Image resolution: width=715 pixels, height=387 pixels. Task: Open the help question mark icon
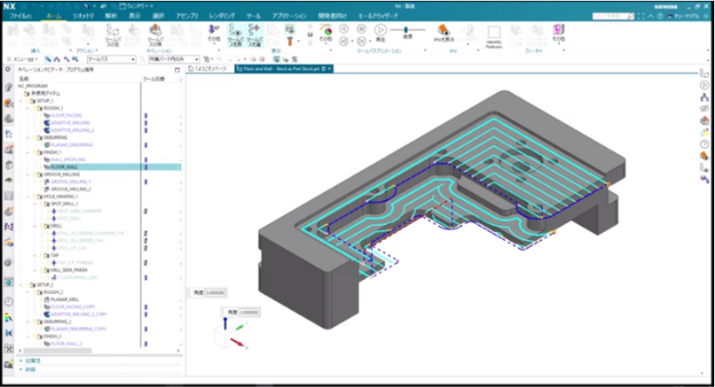pyautogui.click(x=660, y=16)
